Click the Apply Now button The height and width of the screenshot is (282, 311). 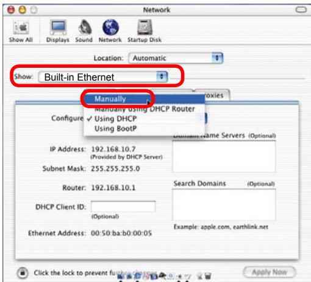coord(270,272)
